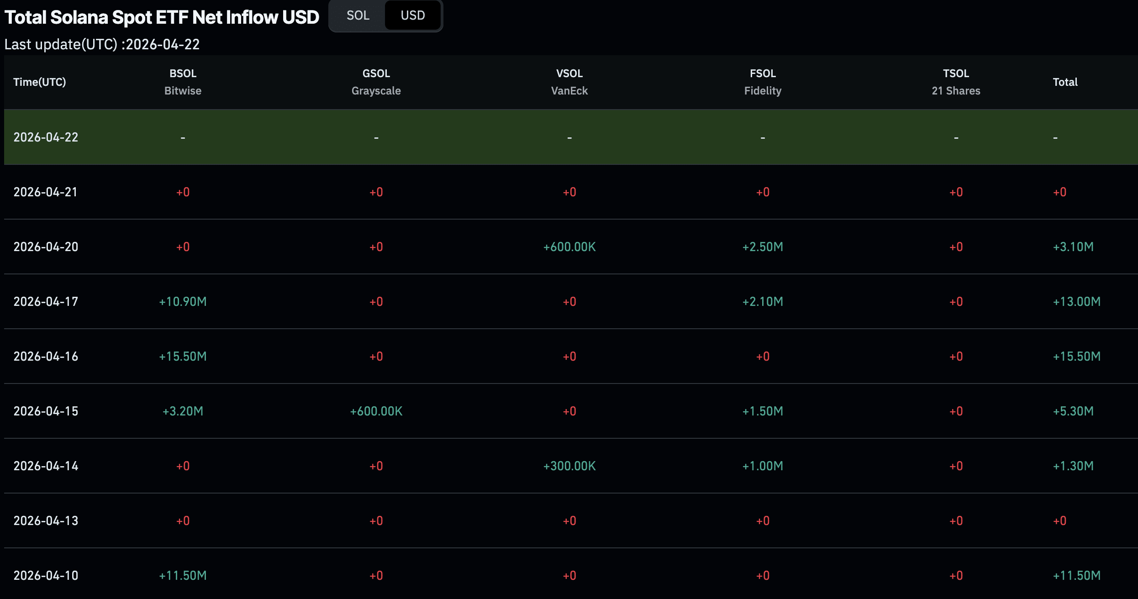Click the GSOL Grayscale column header

(x=376, y=82)
